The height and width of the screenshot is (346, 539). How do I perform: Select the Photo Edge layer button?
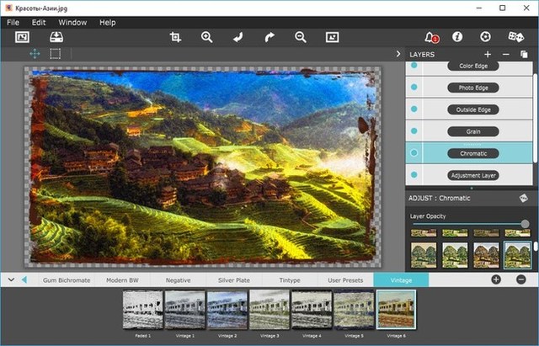coord(473,88)
